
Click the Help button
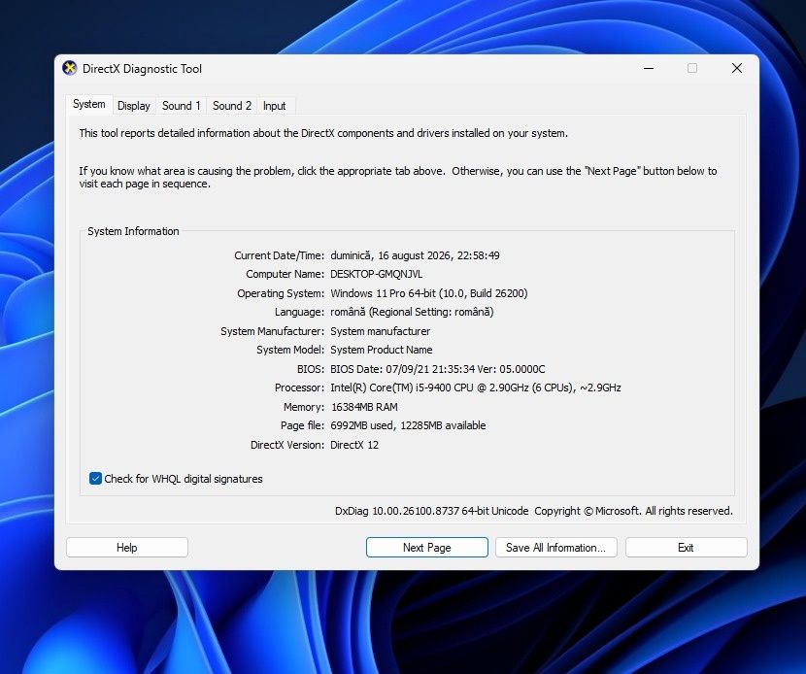127,548
